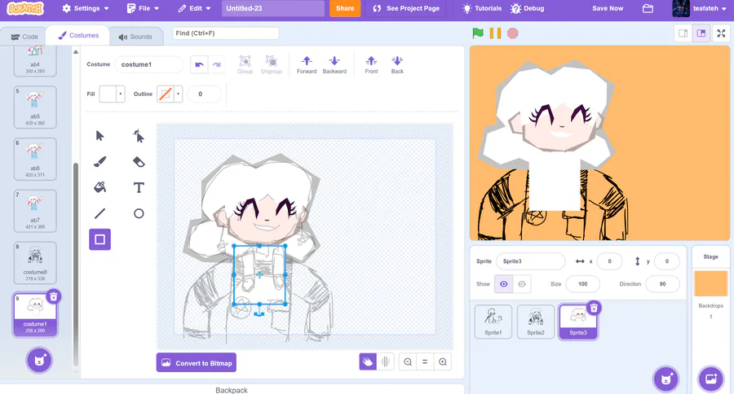Screen dimensions: 734x394
Task: Send the shape to Back
Action: click(397, 64)
